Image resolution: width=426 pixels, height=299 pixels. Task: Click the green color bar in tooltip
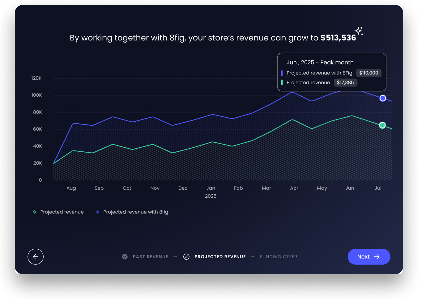tap(282, 82)
